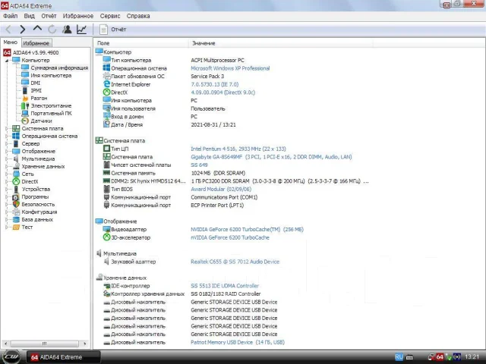
Task: Open the Realtek C655 audio device link
Action: (x=235, y=262)
